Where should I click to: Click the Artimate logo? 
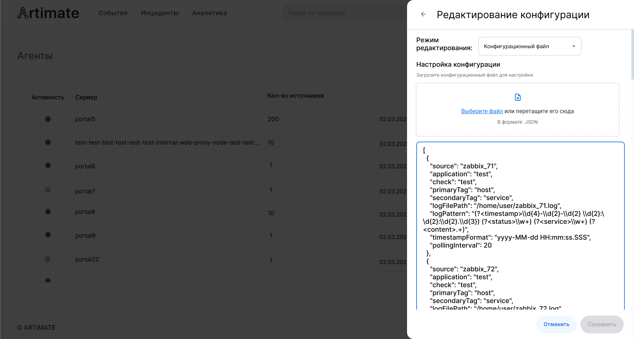click(x=48, y=13)
